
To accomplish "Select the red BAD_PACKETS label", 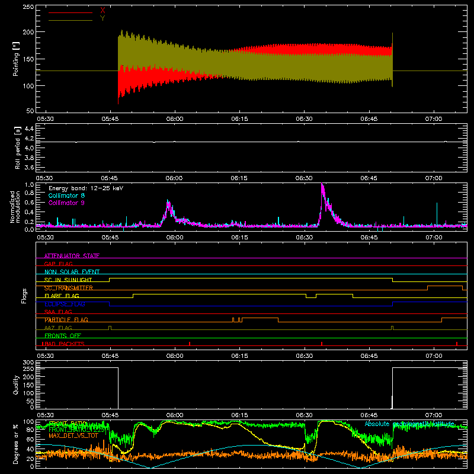I will tap(64, 344).
